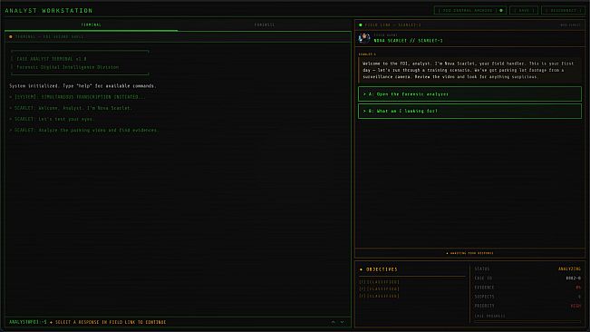Choose response B: What am I looking for?
Screen dimensions: 590x332
[469, 111]
